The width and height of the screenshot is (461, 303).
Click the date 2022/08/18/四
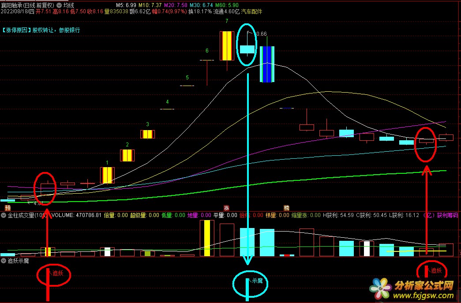[17, 12]
